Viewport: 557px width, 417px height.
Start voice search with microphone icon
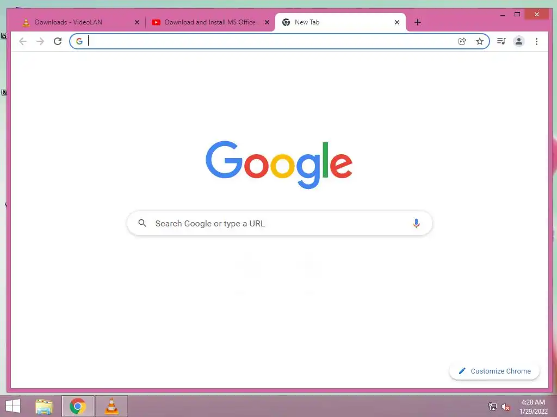[416, 223]
